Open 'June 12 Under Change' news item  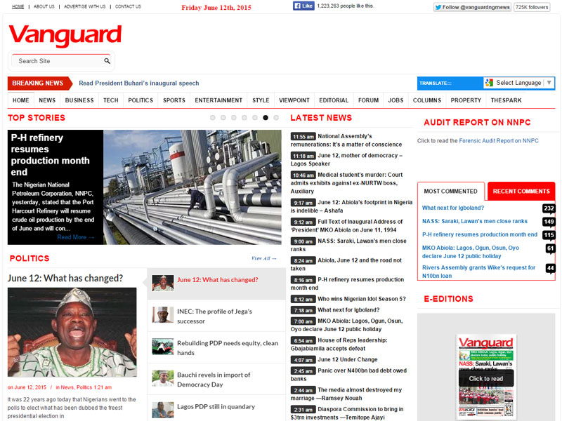tap(348, 359)
